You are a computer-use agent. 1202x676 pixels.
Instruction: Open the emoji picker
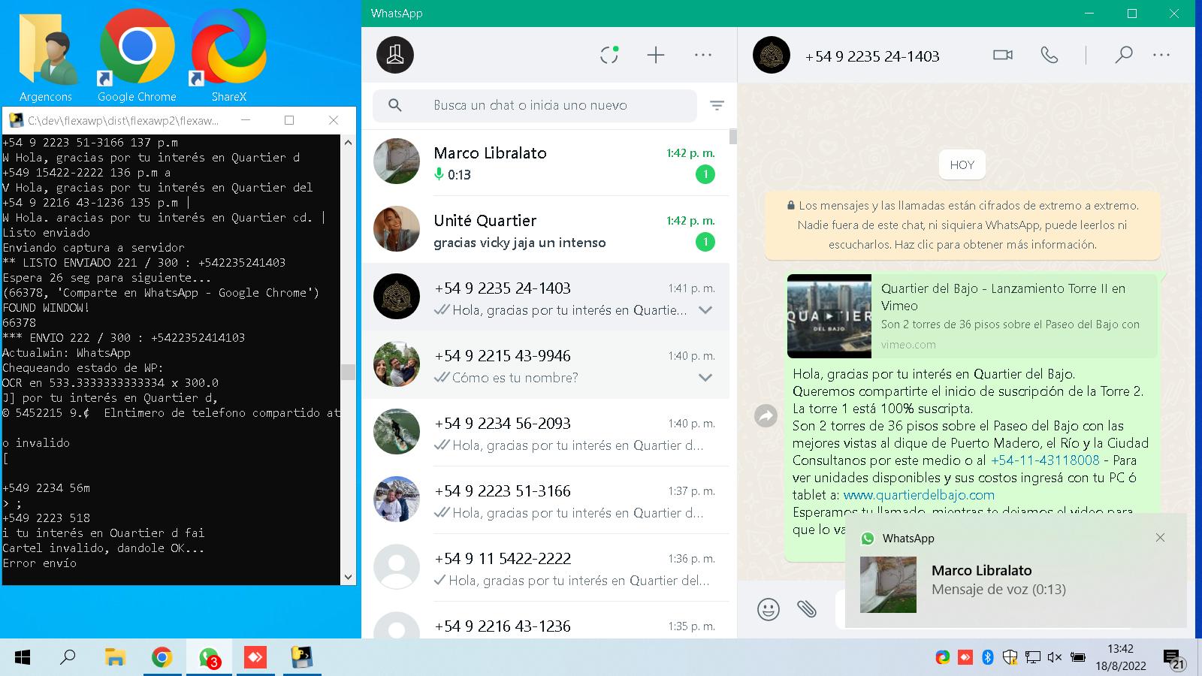click(768, 608)
